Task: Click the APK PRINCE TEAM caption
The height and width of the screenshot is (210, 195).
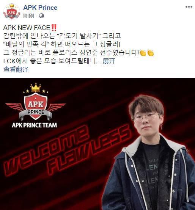Action: click(x=35, y=125)
